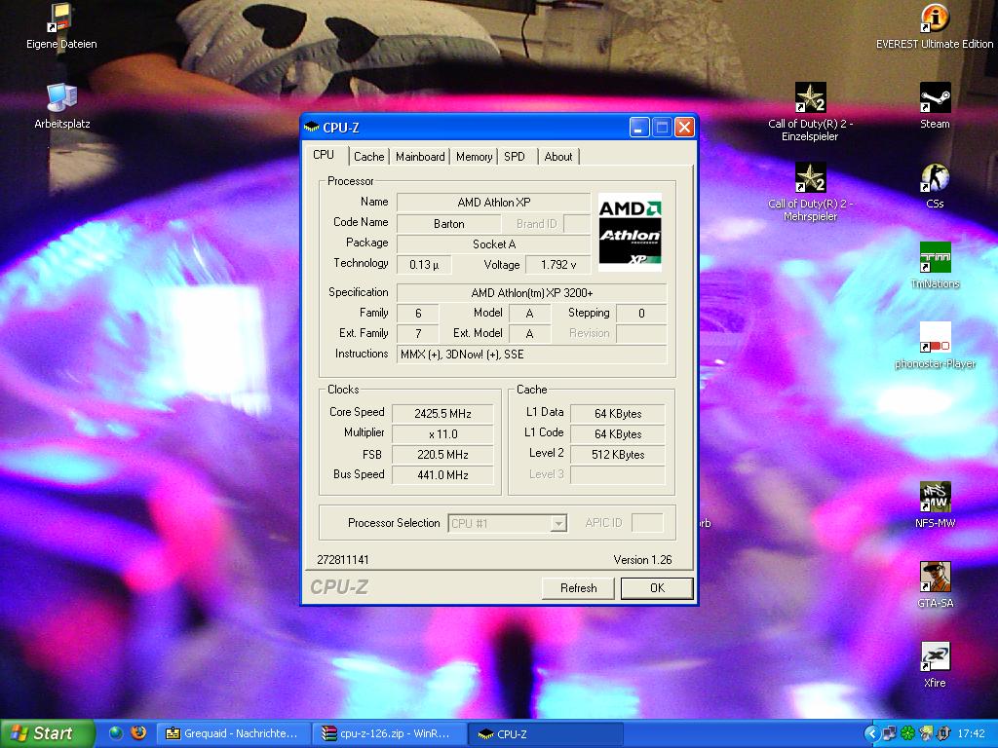
Task: Expand hidden tray icons with the arrow
Action: [x=872, y=733]
